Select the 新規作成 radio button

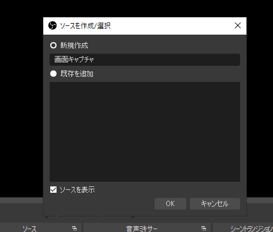click(53, 46)
